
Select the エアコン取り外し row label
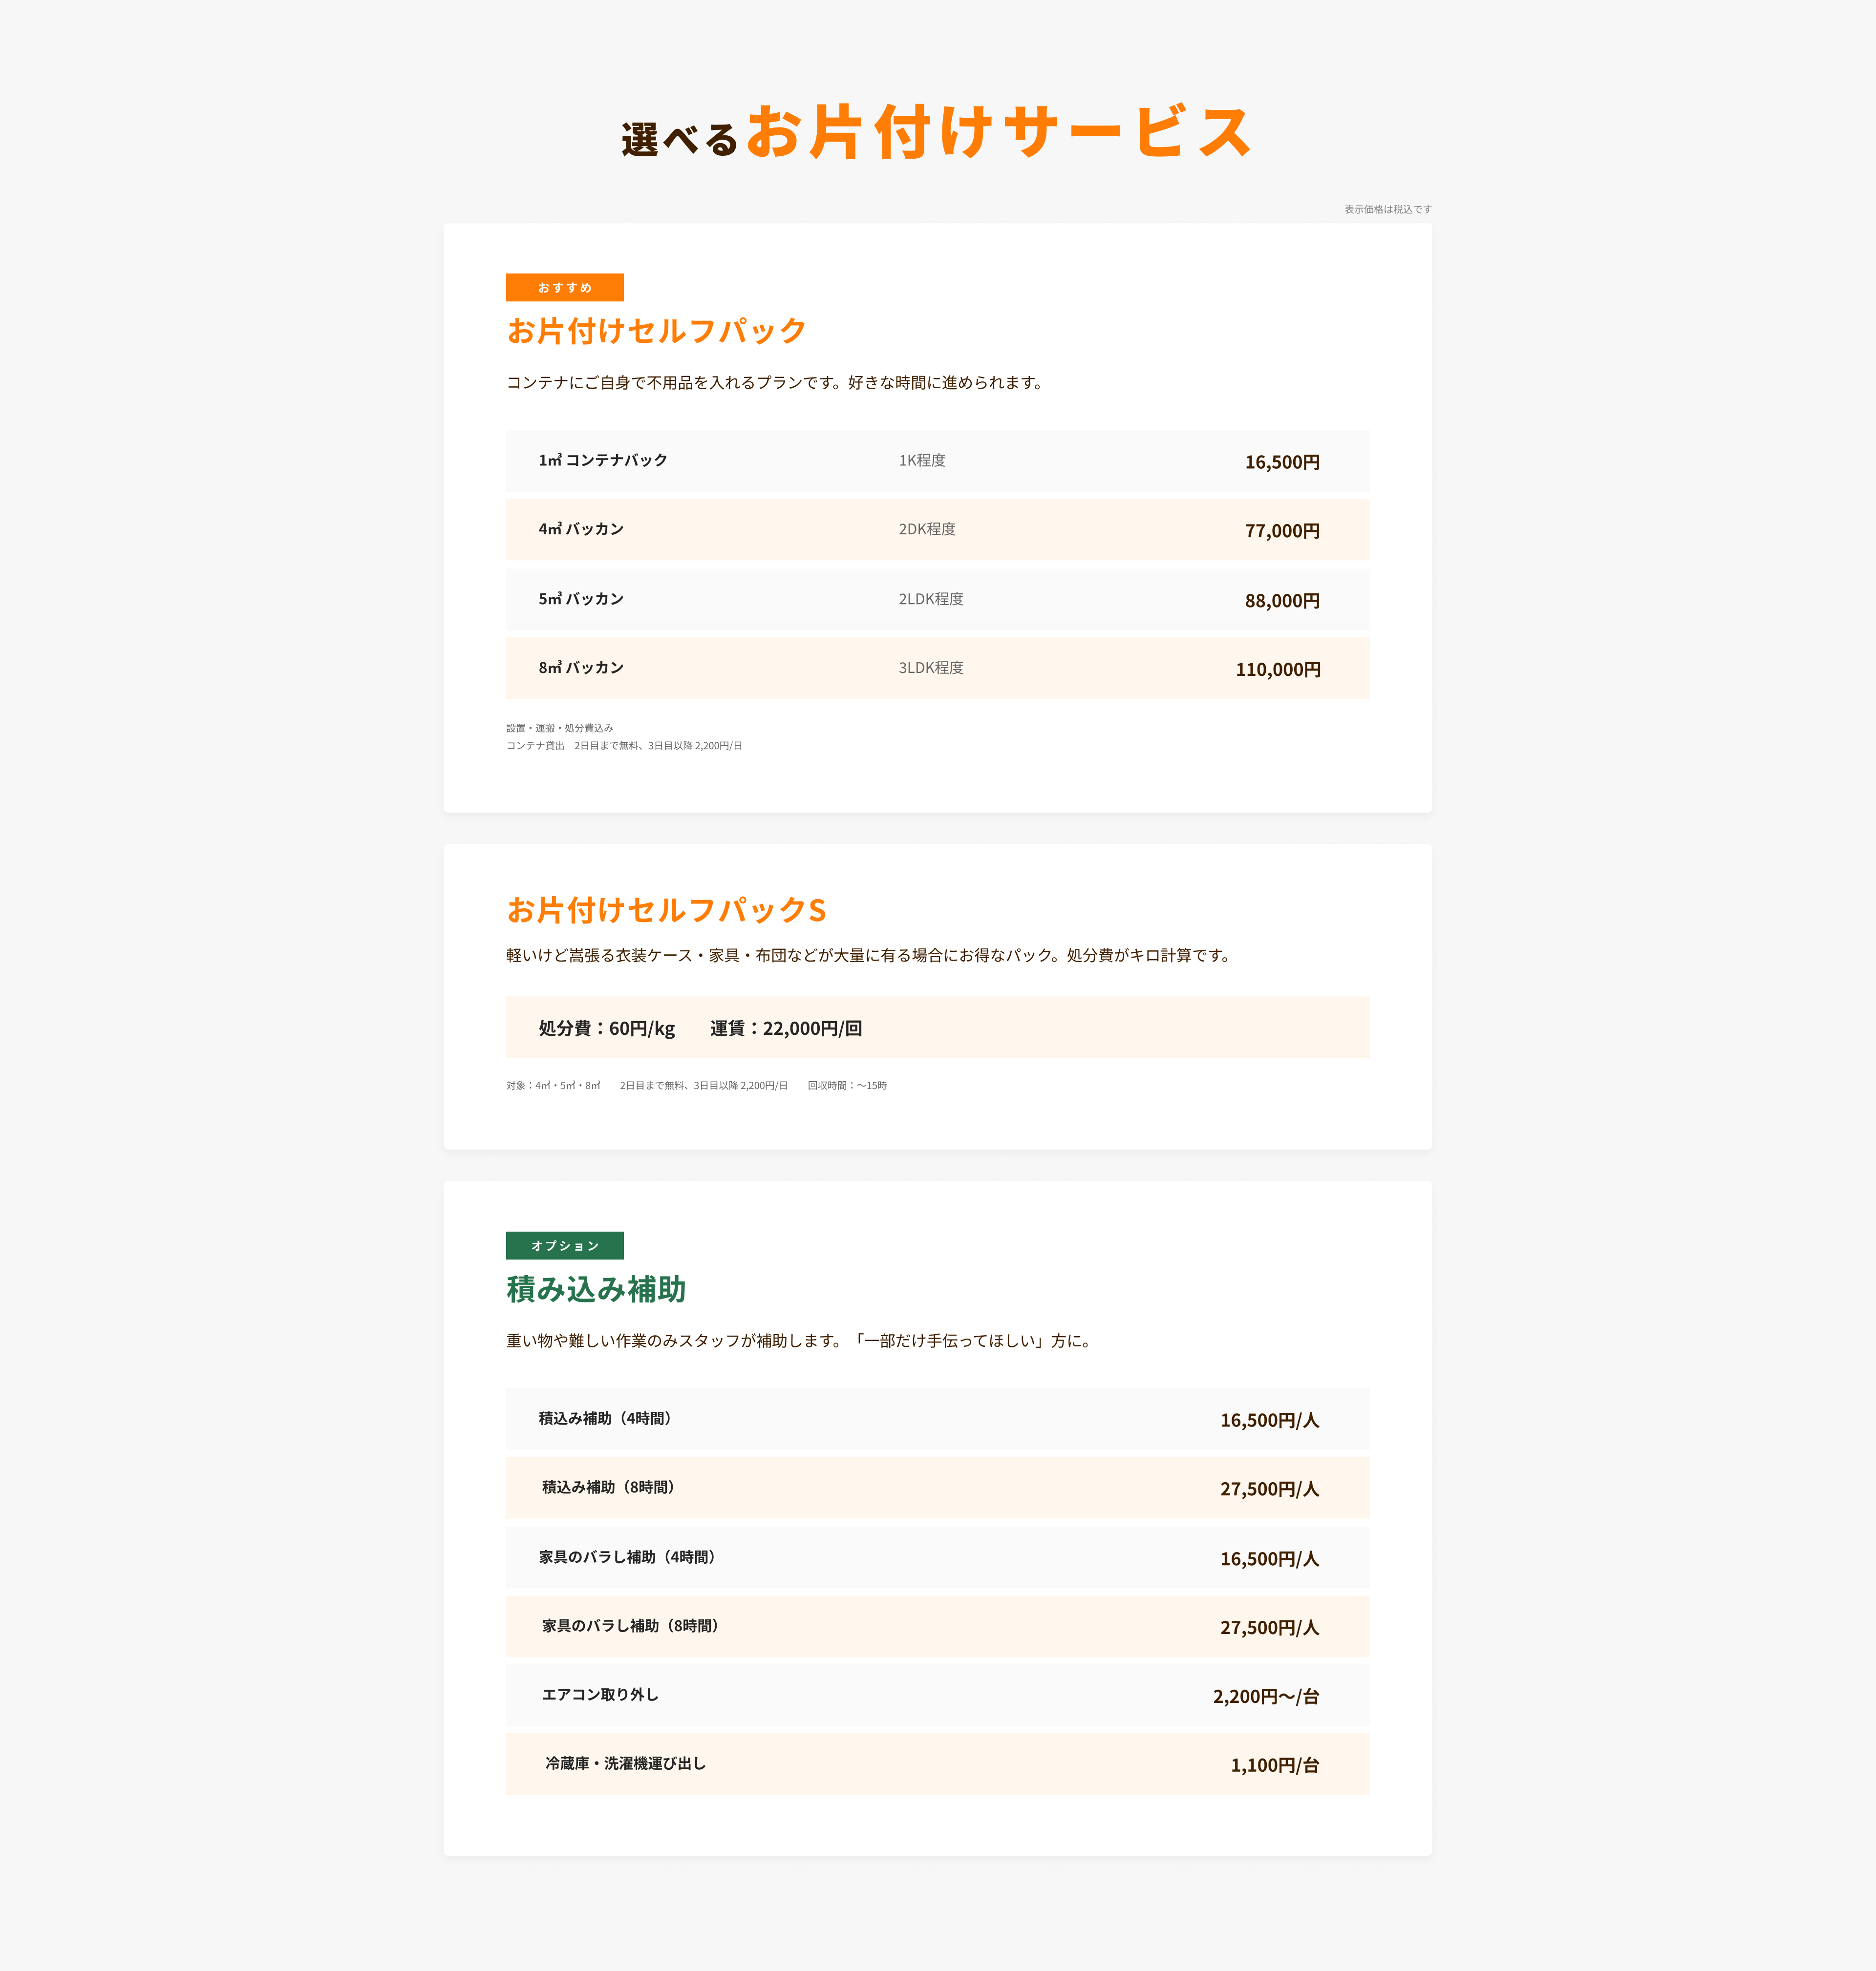[x=600, y=1695]
